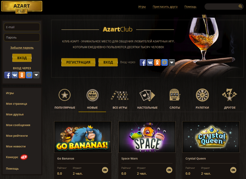Viewport: 246px width, 179px height.
Task: Click the Регистрация button
Action: tap(78, 62)
